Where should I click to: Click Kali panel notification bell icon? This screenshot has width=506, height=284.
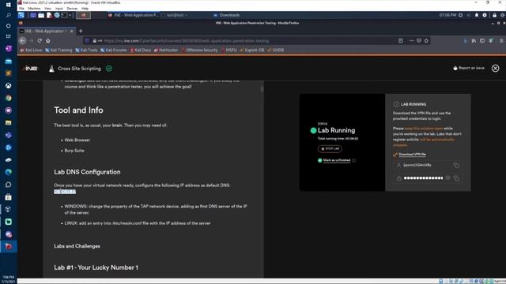pos(477,15)
